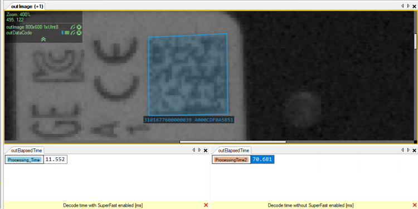Click the blue outDataCode color swatch
Image resolution: width=418 pixels, height=209 pixels.
(x=62, y=33)
